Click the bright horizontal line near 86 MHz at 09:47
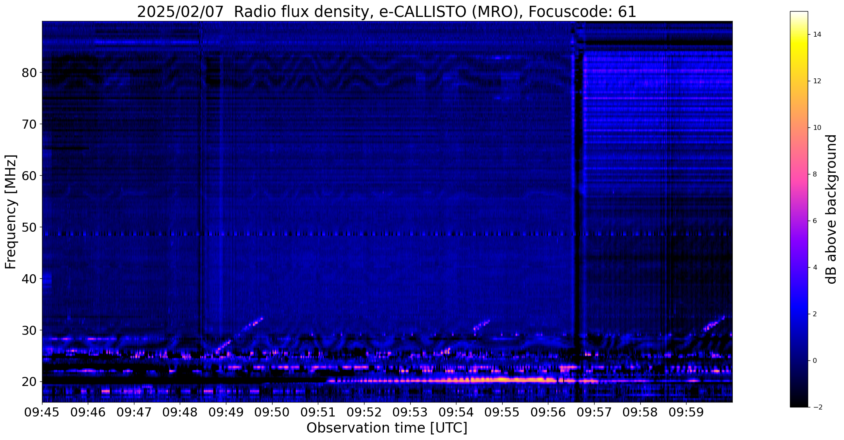The height and width of the screenshot is (440, 844). click(147, 42)
